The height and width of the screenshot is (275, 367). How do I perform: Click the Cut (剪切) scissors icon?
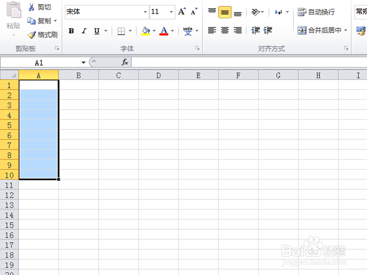(x=31, y=7)
